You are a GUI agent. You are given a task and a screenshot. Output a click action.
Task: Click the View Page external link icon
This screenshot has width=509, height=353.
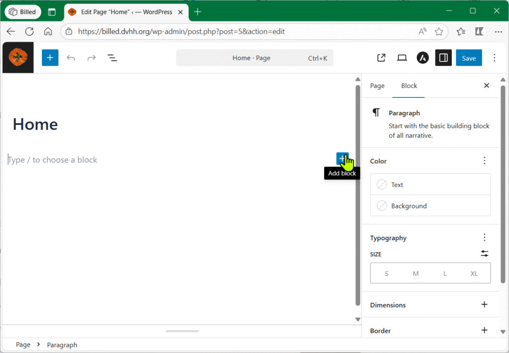click(381, 58)
